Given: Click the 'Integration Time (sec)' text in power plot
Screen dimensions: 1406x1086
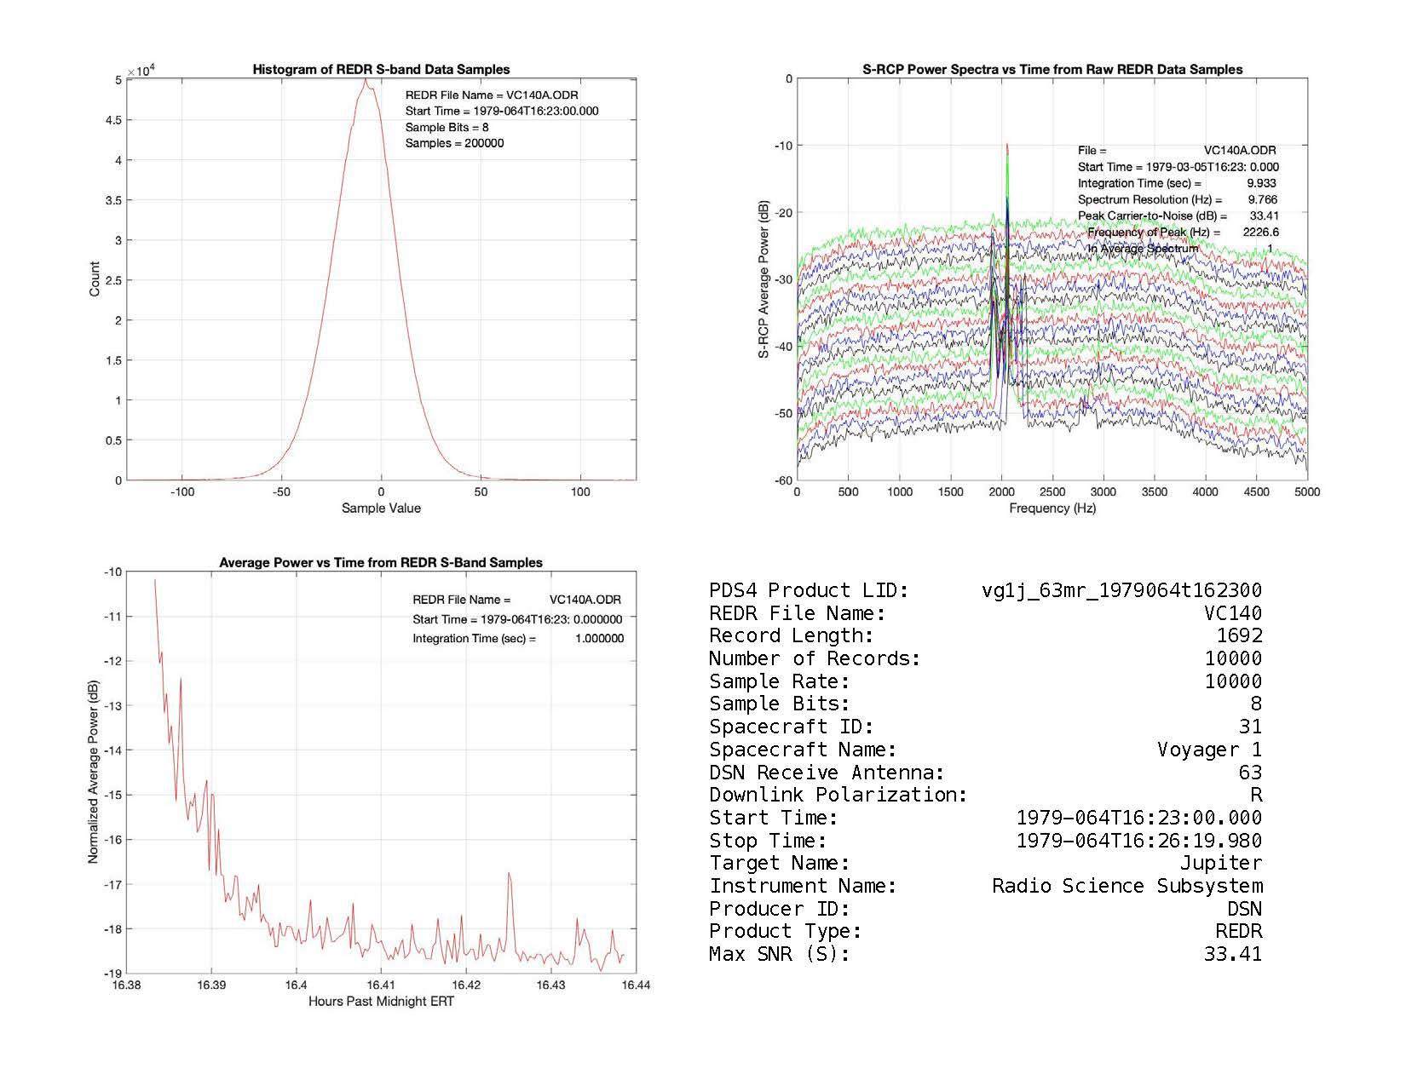Looking at the screenshot, I should (x=474, y=639).
